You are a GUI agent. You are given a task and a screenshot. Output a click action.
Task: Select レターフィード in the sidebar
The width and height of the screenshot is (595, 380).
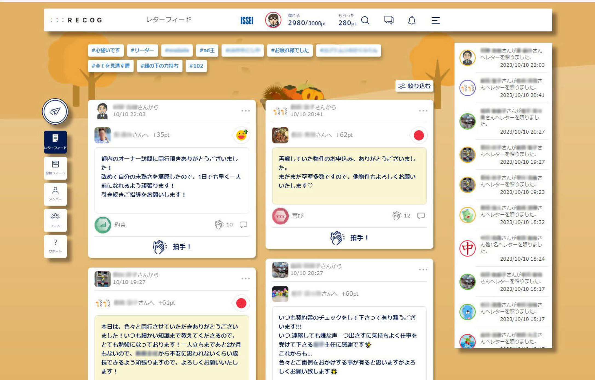(x=55, y=142)
